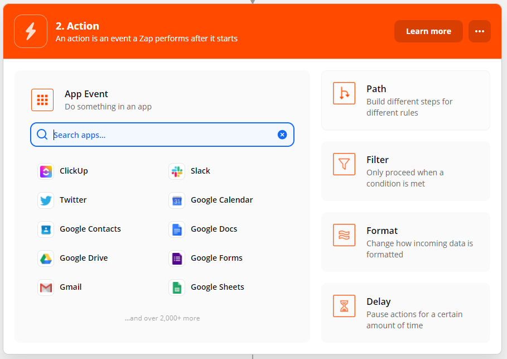Image resolution: width=507 pixels, height=359 pixels.
Task: Click the Action lightning bolt icon
Action: tap(31, 31)
